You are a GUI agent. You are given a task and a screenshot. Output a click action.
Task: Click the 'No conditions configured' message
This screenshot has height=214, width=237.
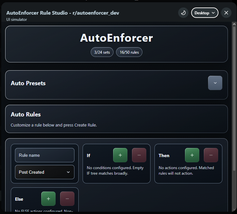tap(115, 171)
